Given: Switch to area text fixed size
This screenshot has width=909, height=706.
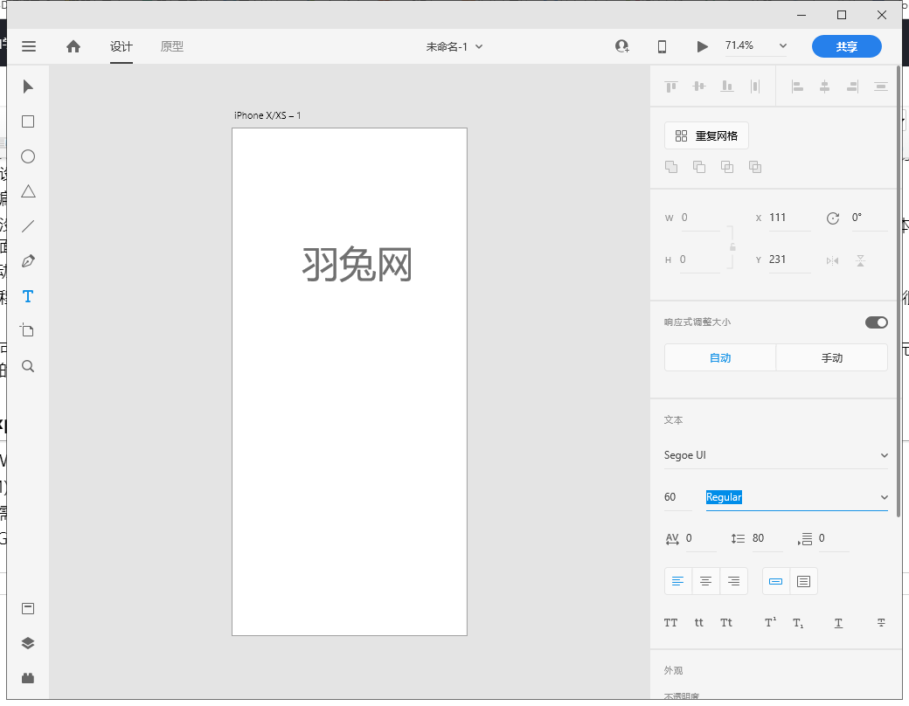Looking at the screenshot, I should tap(803, 581).
